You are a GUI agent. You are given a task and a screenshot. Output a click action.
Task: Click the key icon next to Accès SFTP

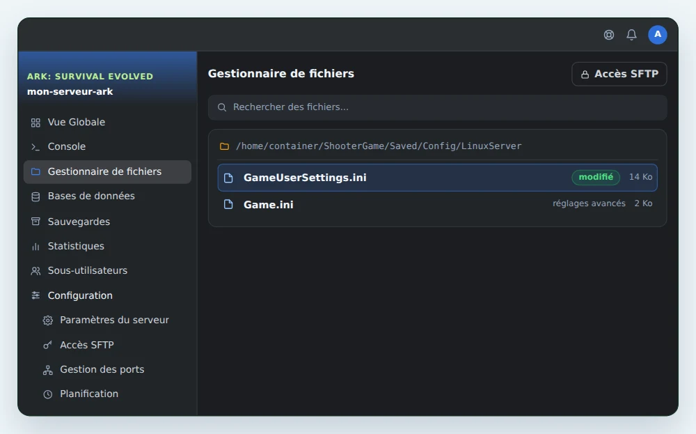[x=47, y=345]
